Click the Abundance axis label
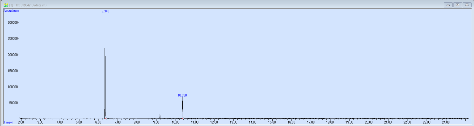Screen dimensions: 474x126 [x=11, y=11]
